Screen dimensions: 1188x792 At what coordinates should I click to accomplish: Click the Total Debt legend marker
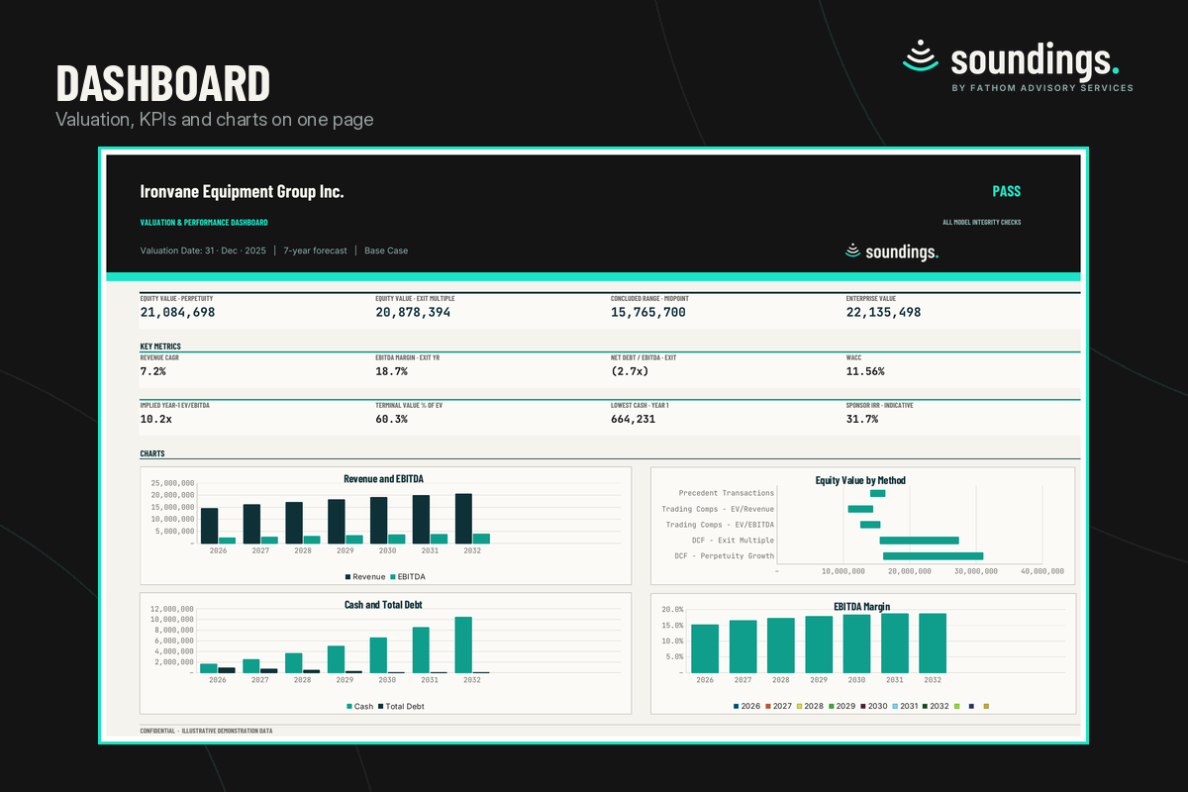pyautogui.click(x=383, y=706)
